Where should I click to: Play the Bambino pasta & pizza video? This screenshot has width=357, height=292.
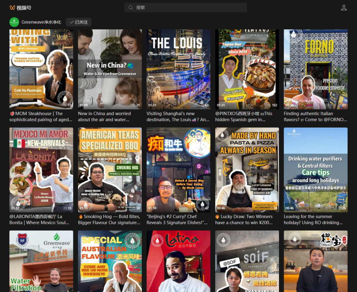247,170
